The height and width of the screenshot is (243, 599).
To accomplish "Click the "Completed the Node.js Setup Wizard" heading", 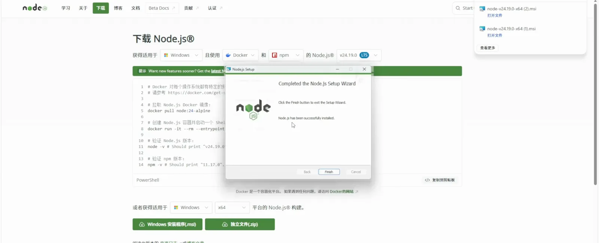I will pyautogui.click(x=317, y=84).
